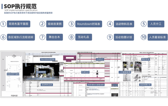
Task: Click the 人员着装标准 label on photos
Action: pyautogui.click(x=125, y=72)
